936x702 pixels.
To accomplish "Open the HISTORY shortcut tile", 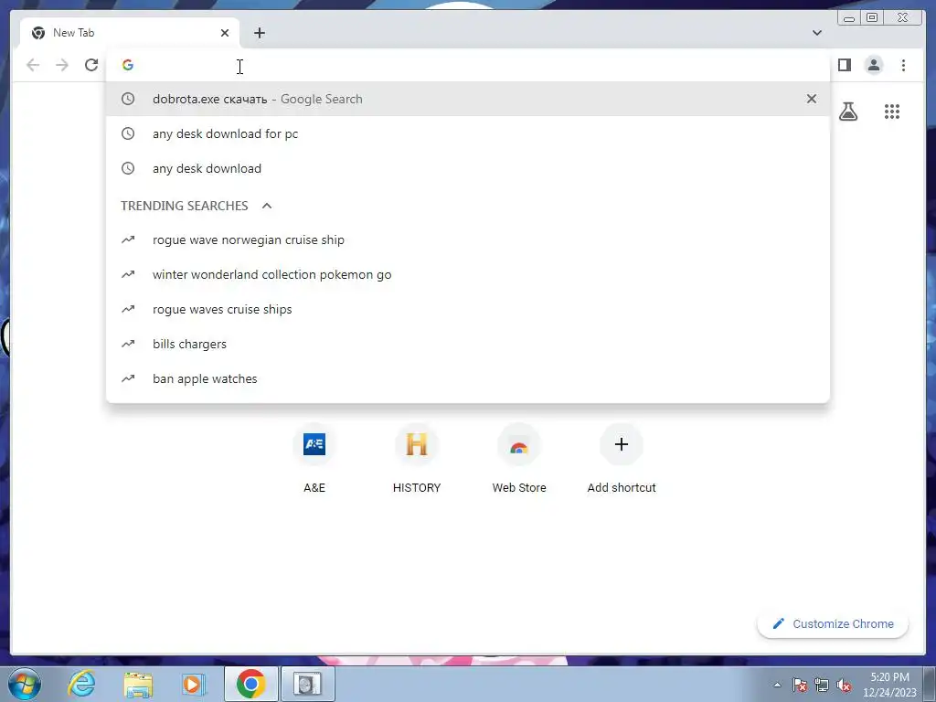I will tap(417, 460).
